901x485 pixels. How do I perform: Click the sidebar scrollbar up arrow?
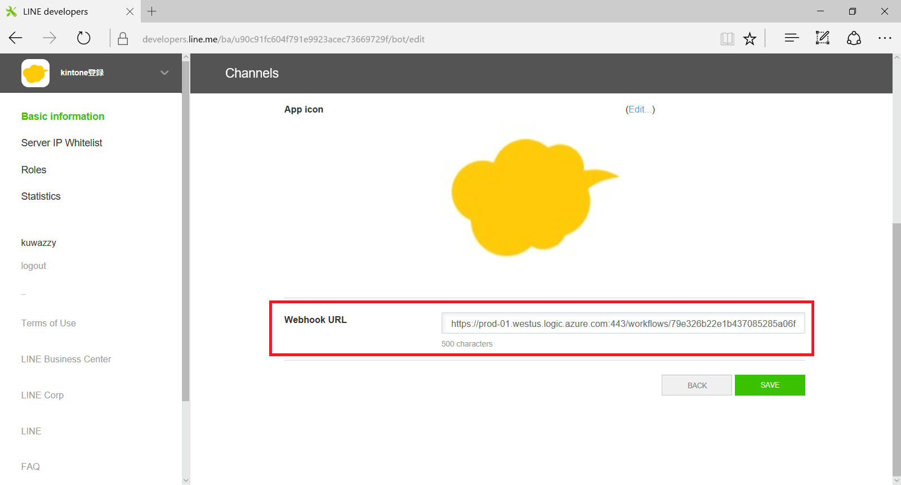[186, 57]
